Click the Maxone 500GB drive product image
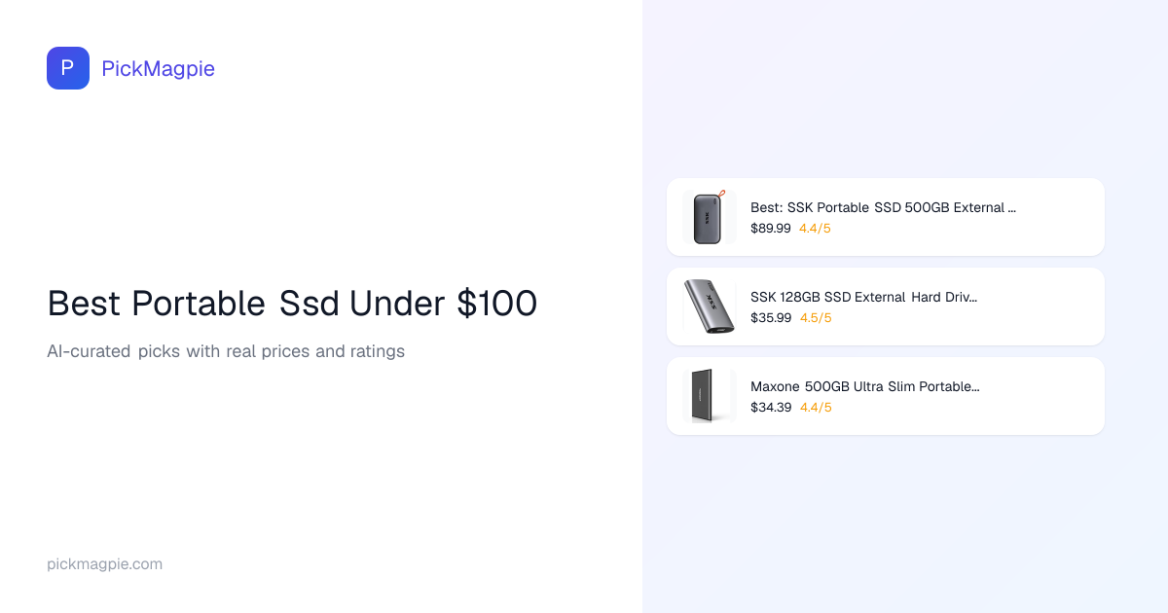The image size is (1168, 613). pos(709,396)
